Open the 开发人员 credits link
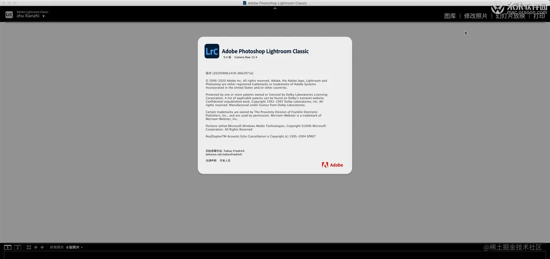550x259 pixels. (x=225, y=161)
